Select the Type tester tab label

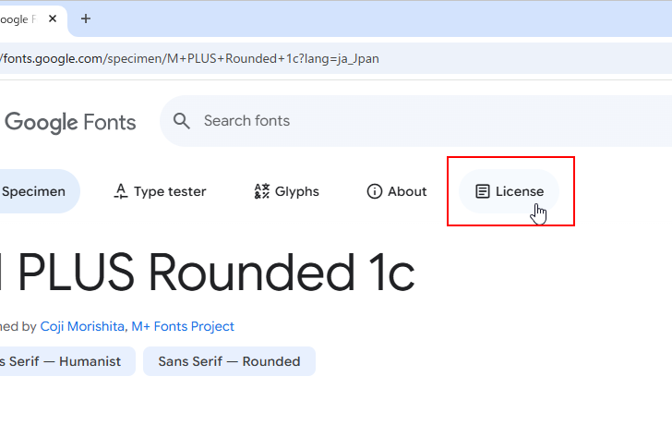click(x=170, y=191)
